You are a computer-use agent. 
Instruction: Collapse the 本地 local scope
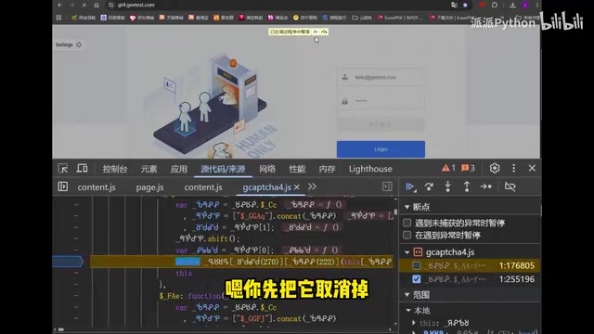click(408, 311)
